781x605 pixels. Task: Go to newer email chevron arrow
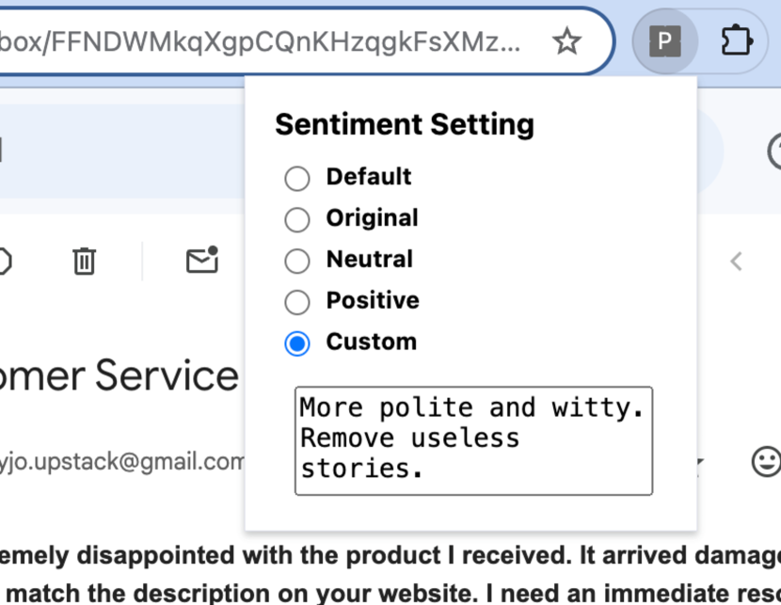tap(736, 262)
